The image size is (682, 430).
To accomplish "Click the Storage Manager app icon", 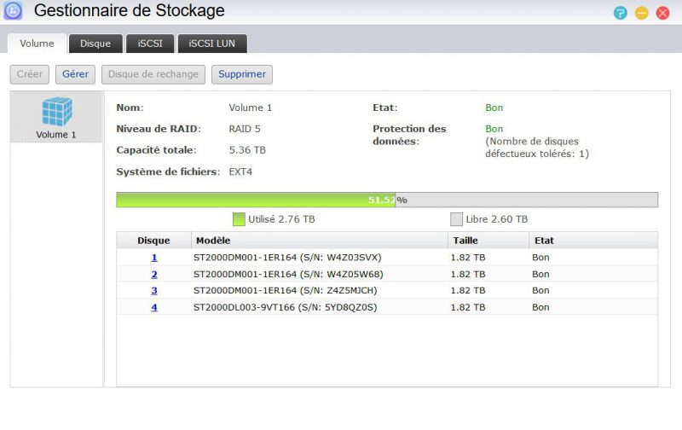I will pyautogui.click(x=13, y=11).
